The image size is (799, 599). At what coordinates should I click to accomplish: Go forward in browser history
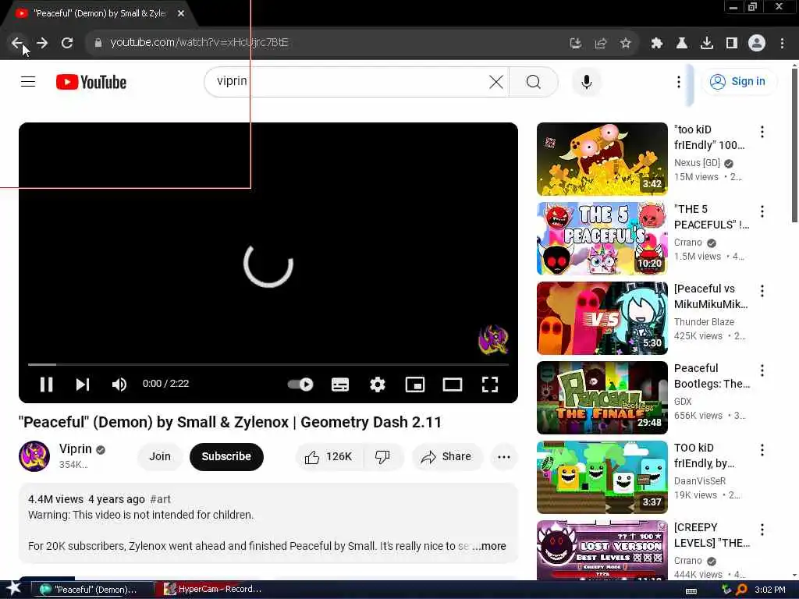point(42,43)
